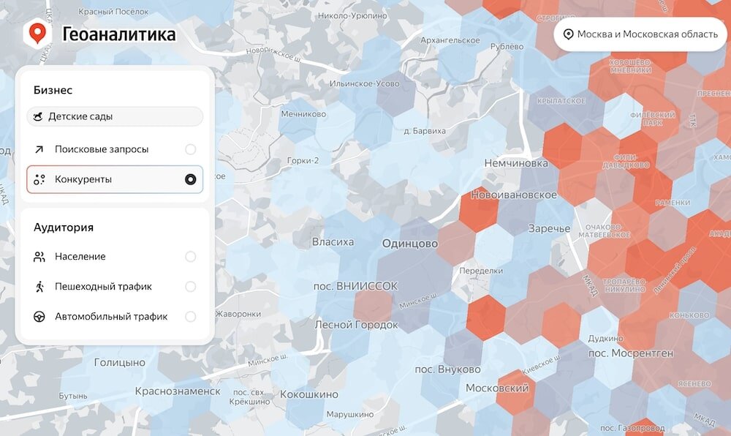This screenshot has width=731, height=436.
Task: Click the Пешеходный трафик label
Action: point(104,286)
